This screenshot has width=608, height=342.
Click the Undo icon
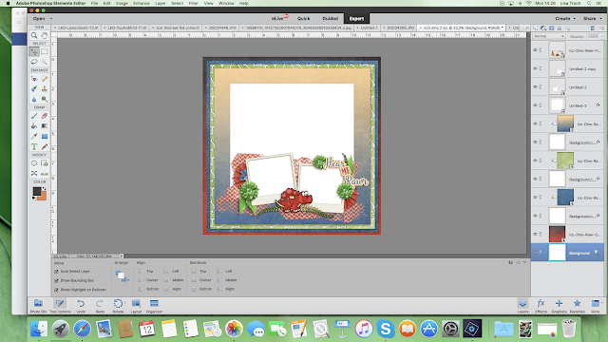pos(81,306)
